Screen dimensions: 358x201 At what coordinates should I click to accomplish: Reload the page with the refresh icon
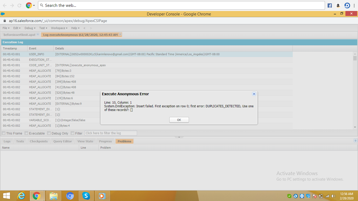tap(19, 5)
